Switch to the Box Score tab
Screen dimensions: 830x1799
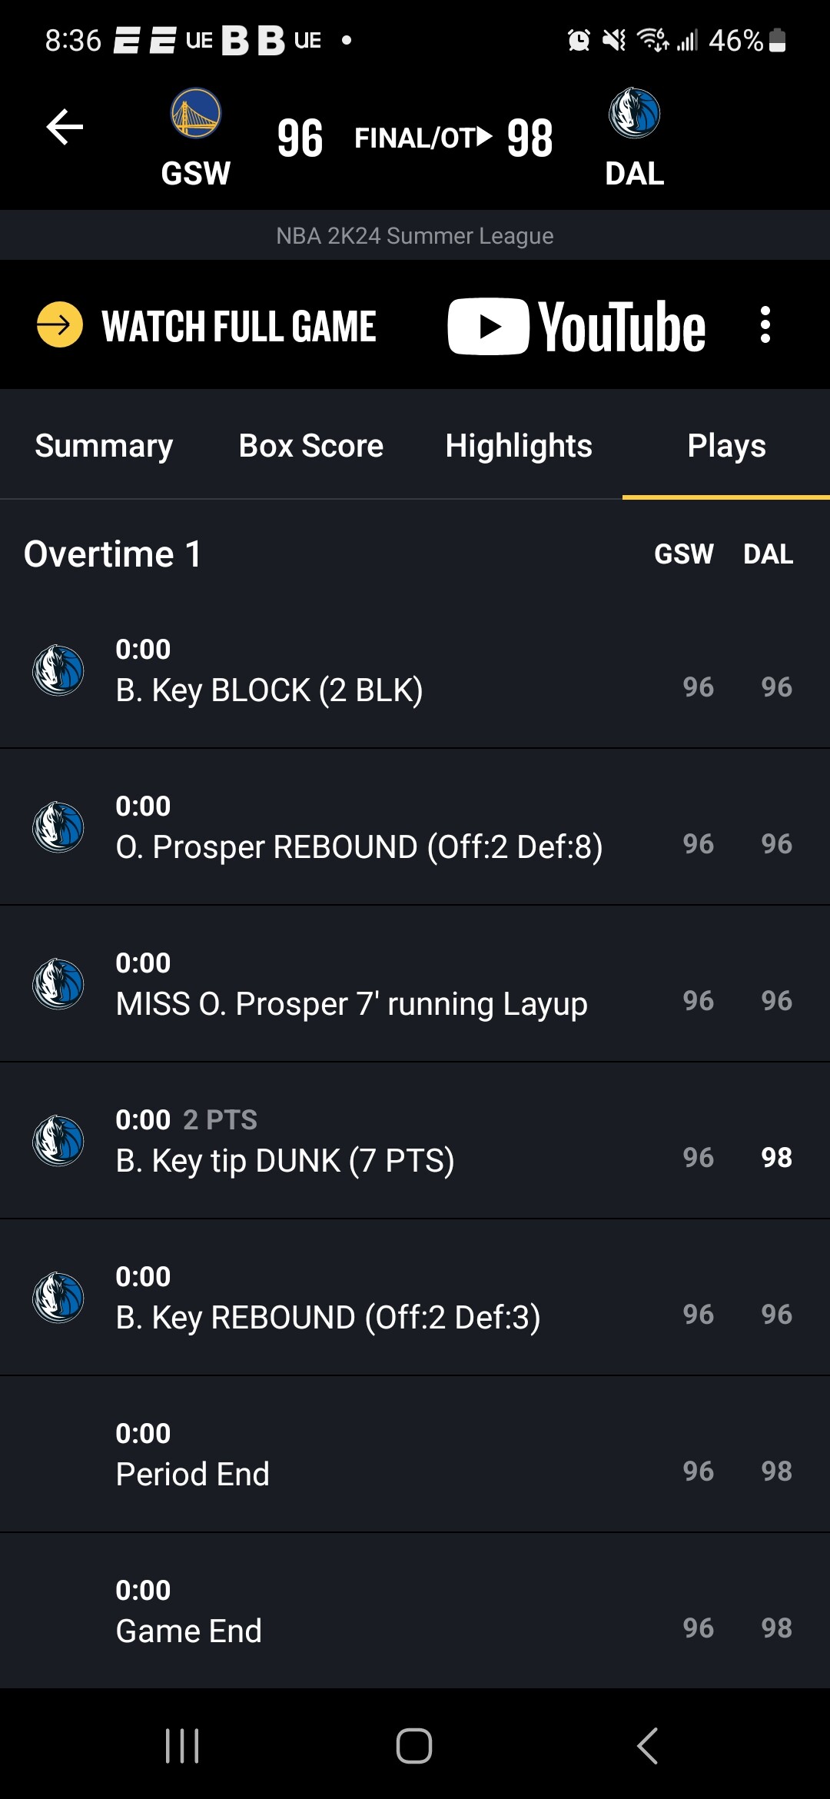pos(311,446)
